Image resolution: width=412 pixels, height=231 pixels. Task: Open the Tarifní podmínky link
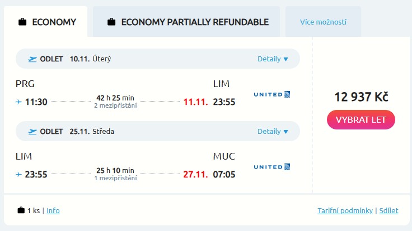(x=345, y=210)
